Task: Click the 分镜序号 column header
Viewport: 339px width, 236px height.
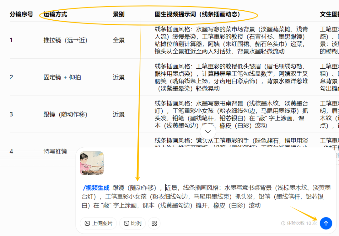Action: (x=21, y=14)
